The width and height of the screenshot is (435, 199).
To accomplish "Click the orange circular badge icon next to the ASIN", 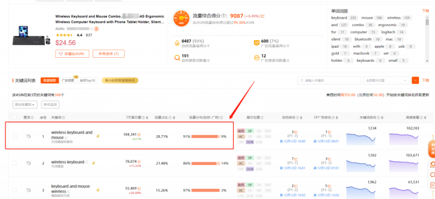I will [x=97, y=29].
